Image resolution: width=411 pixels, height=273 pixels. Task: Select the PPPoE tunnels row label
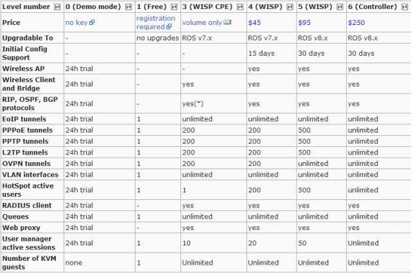(x=27, y=130)
